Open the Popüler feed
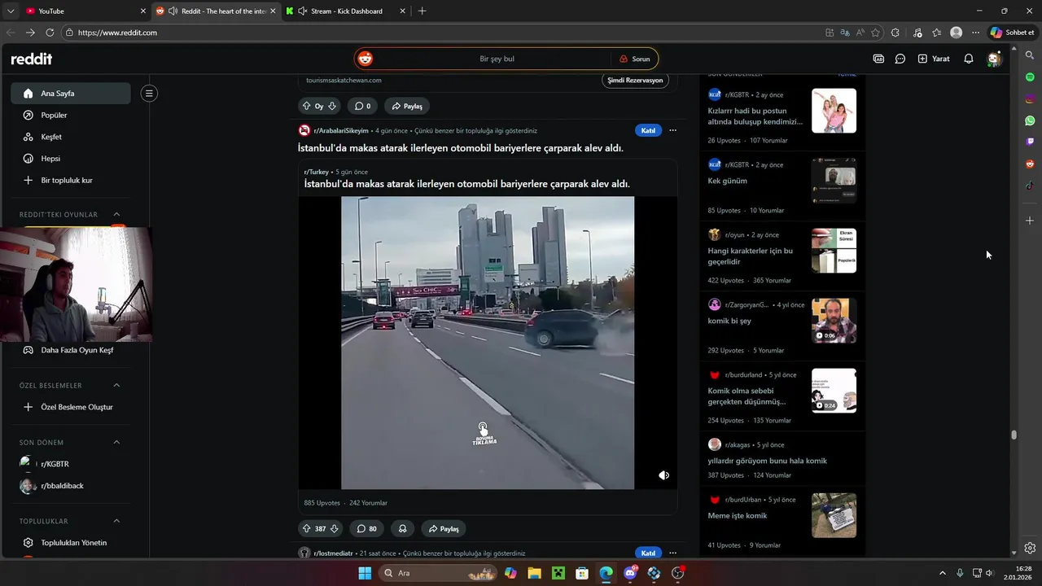The width and height of the screenshot is (1042, 586). (x=71, y=116)
